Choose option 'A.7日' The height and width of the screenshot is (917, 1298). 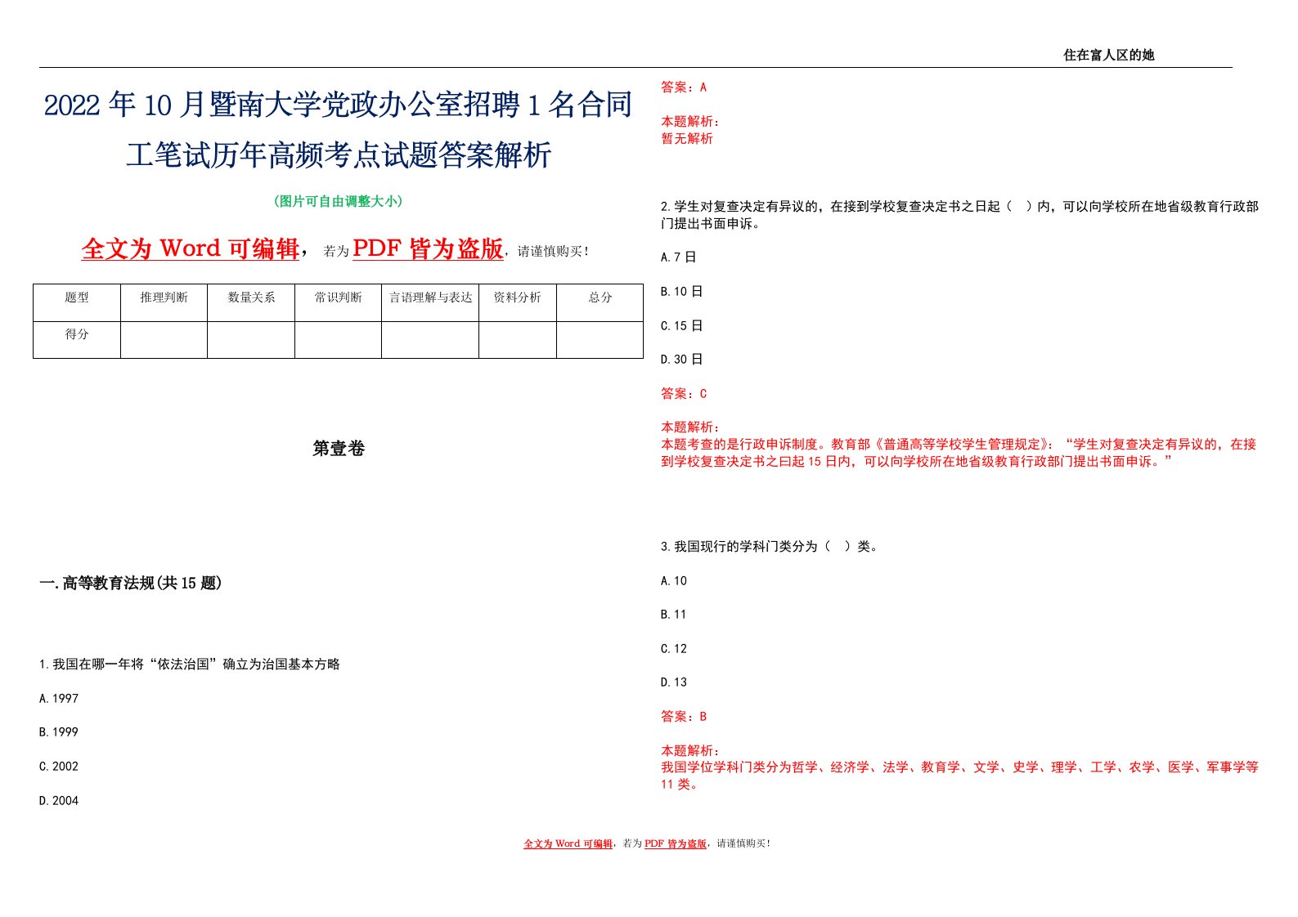point(679,257)
